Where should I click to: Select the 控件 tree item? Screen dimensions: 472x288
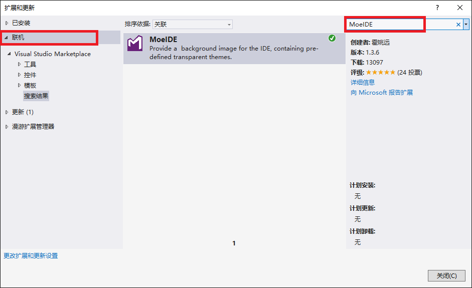30,75
